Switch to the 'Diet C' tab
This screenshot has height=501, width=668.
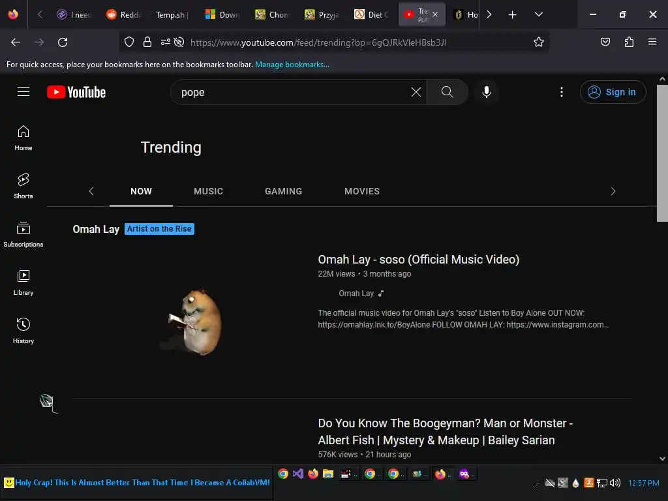tap(371, 14)
